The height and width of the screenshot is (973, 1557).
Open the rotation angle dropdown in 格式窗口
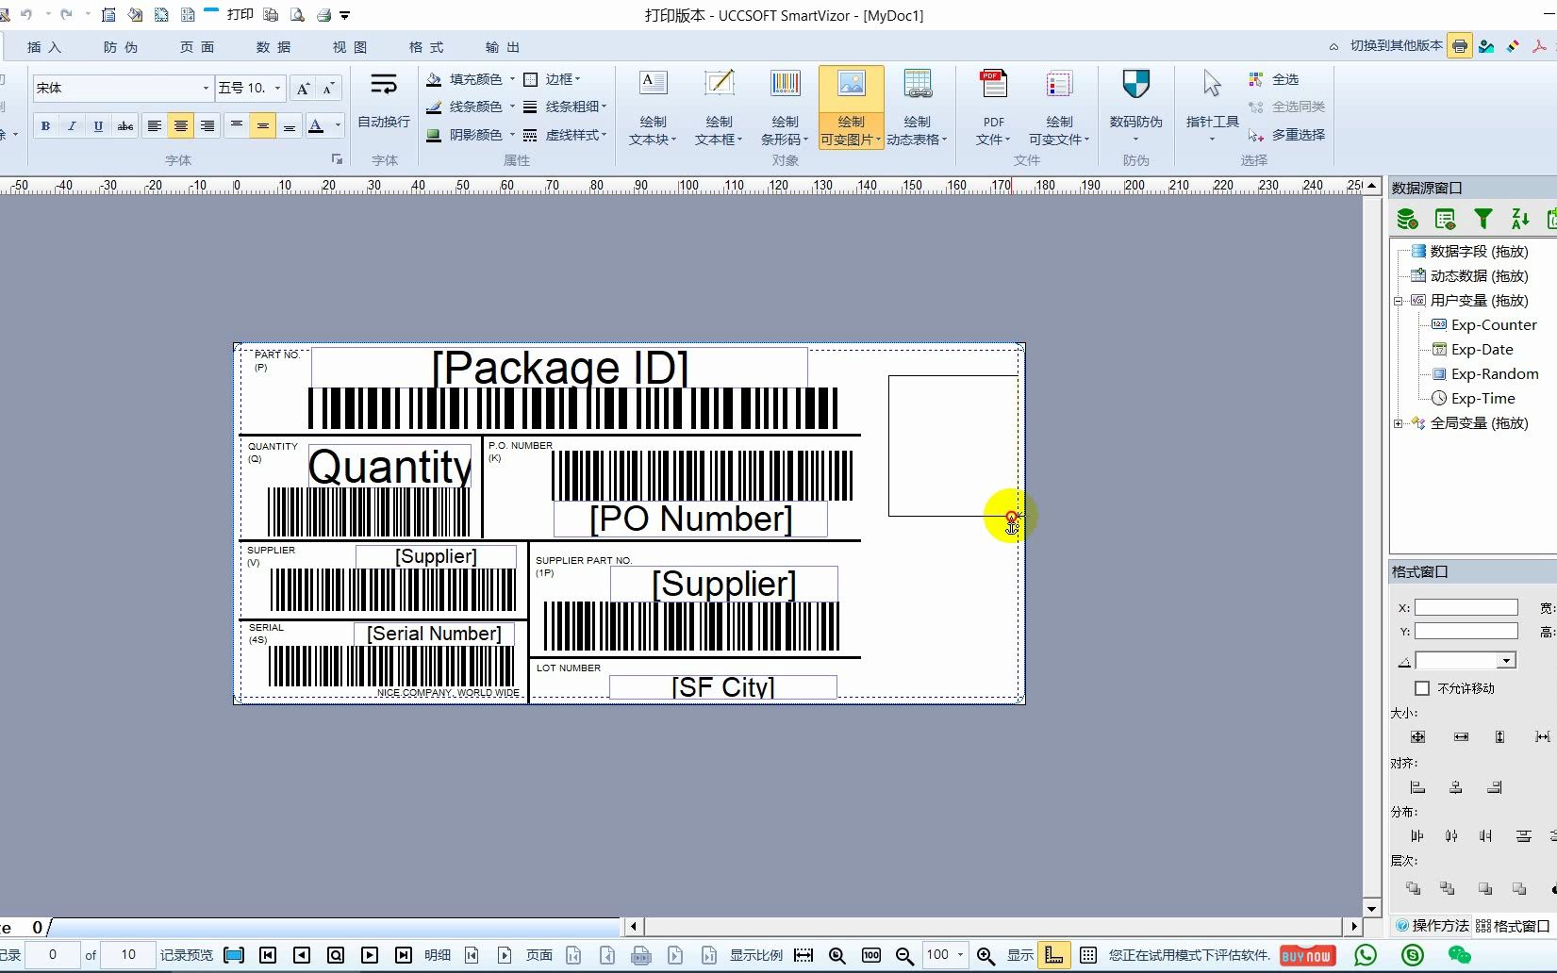[1506, 661]
